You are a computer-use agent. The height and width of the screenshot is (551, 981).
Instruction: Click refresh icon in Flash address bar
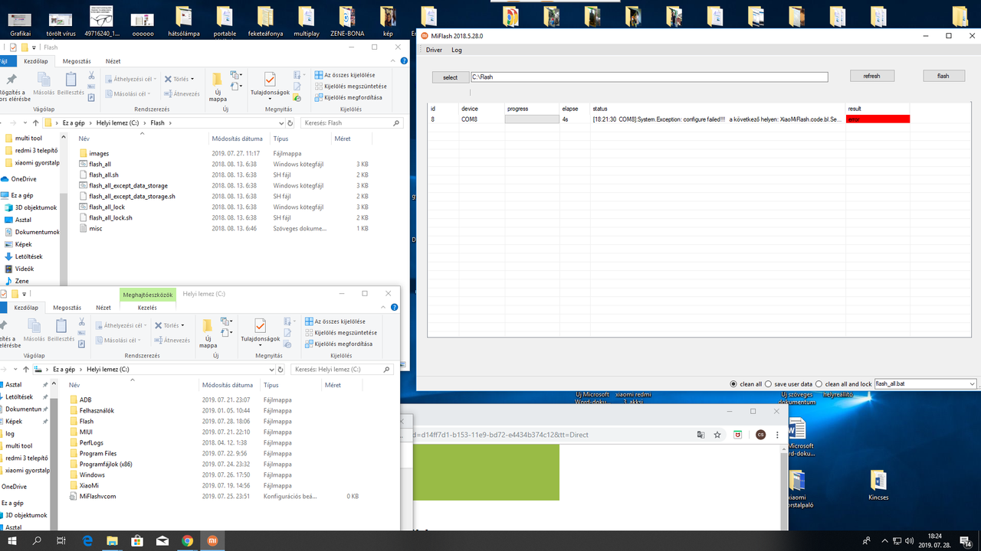290,122
